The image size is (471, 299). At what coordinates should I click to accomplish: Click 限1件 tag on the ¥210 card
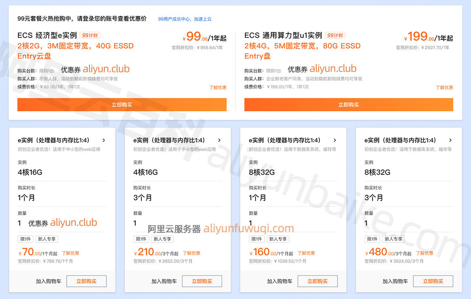pyautogui.click(x=141, y=239)
